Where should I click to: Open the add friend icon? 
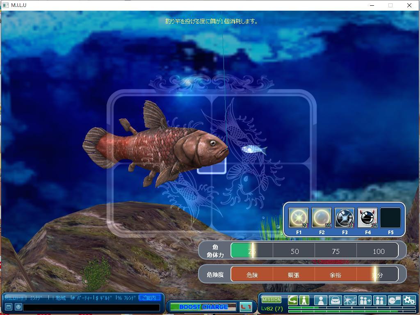pyautogui.click(x=365, y=300)
